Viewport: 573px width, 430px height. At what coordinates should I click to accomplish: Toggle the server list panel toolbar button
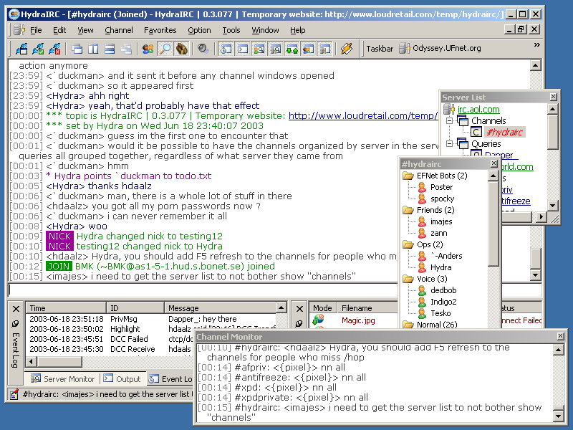coord(324,49)
